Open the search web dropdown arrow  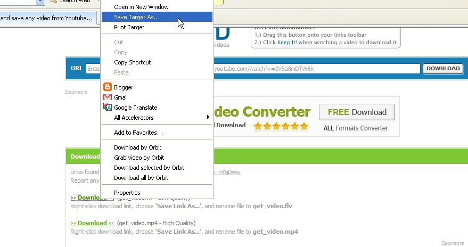[x=40, y=2]
